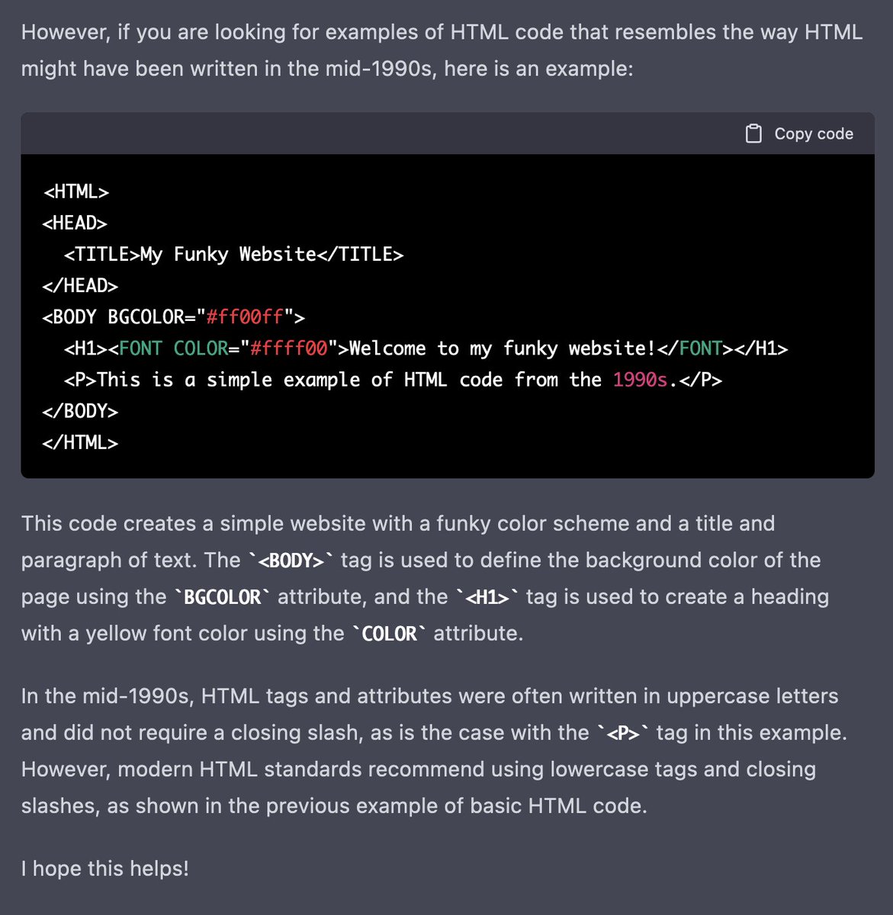893x915 pixels.
Task: Click the opening <HTML> tag line
Action: click(x=76, y=192)
